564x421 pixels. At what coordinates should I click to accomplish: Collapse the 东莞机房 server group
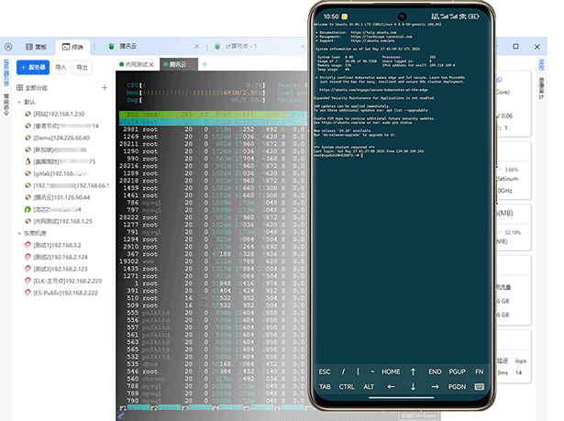point(19,234)
